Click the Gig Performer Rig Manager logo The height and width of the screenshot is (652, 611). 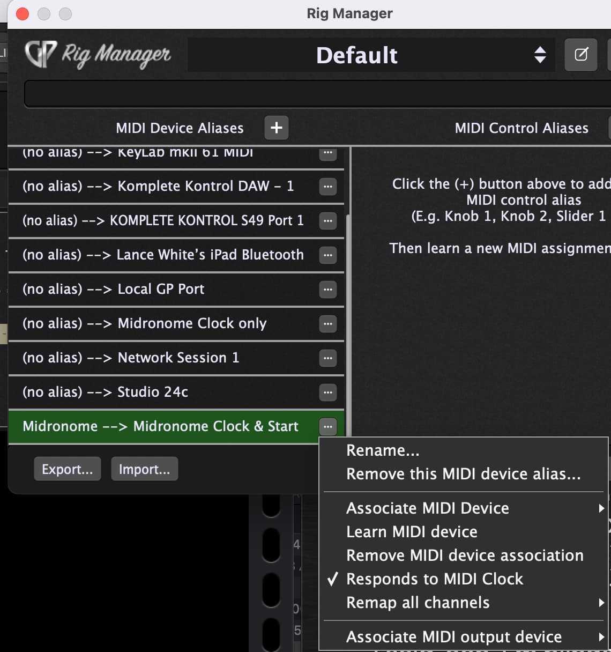(x=98, y=55)
